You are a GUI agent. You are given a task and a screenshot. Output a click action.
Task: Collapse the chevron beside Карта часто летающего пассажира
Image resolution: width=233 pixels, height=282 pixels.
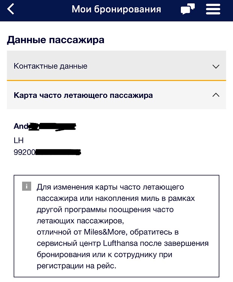216,95
